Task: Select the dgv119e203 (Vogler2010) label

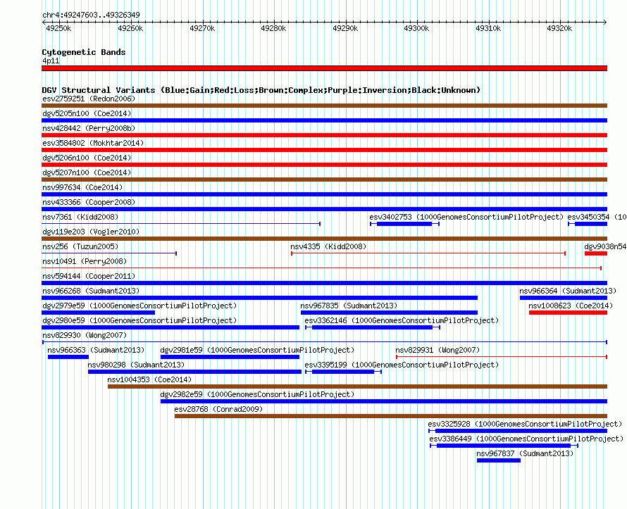Action: tap(91, 232)
